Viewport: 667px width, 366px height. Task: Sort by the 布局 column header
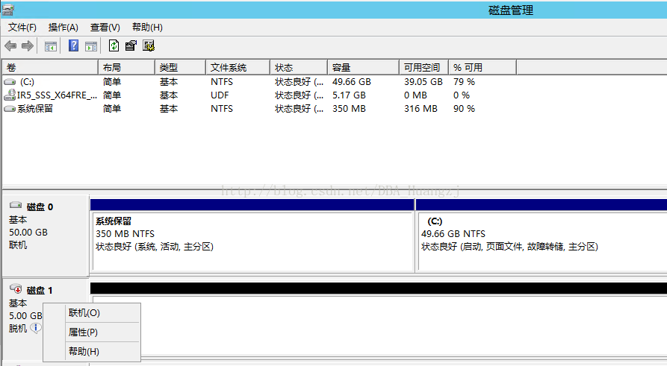127,68
